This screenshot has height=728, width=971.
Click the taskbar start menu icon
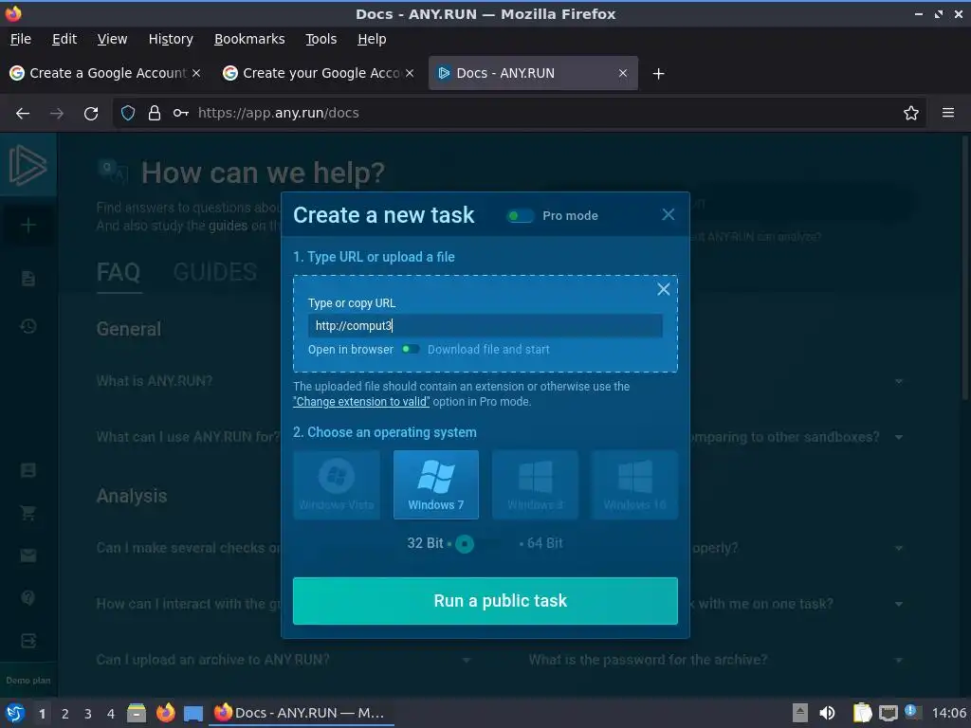15,713
